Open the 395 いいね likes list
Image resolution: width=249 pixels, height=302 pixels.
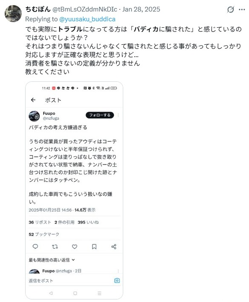point(88,222)
